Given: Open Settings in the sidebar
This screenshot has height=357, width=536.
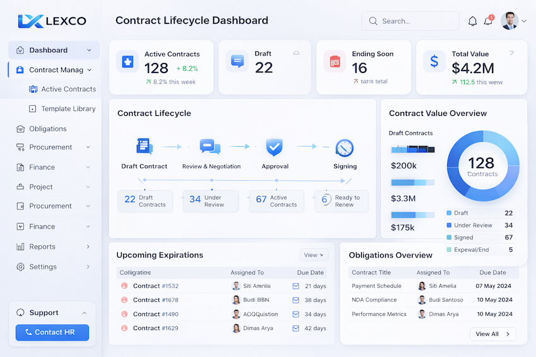Looking at the screenshot, I should coord(54,267).
